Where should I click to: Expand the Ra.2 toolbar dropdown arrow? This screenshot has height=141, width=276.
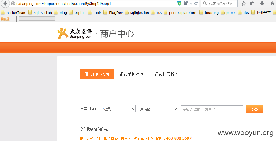(x=13, y=19)
